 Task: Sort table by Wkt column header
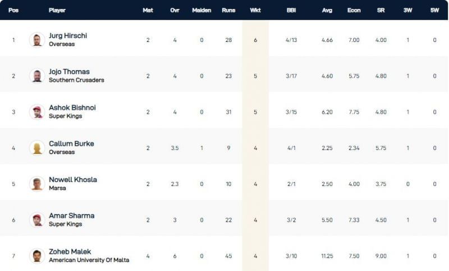[x=255, y=11]
